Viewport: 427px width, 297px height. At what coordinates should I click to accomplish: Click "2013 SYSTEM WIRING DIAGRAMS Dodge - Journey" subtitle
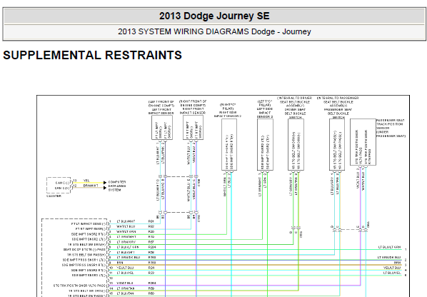coord(214,31)
